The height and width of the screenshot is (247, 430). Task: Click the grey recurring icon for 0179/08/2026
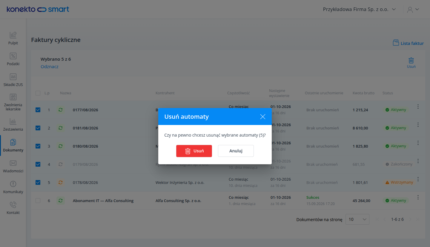point(61,164)
